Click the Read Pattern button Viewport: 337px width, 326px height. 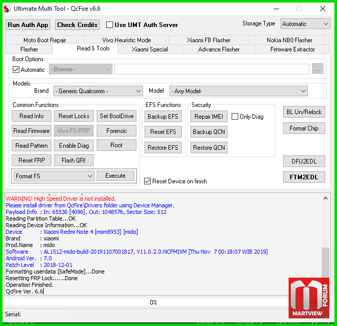coord(32,146)
